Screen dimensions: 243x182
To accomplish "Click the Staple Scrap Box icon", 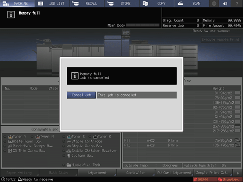I will [69, 146].
